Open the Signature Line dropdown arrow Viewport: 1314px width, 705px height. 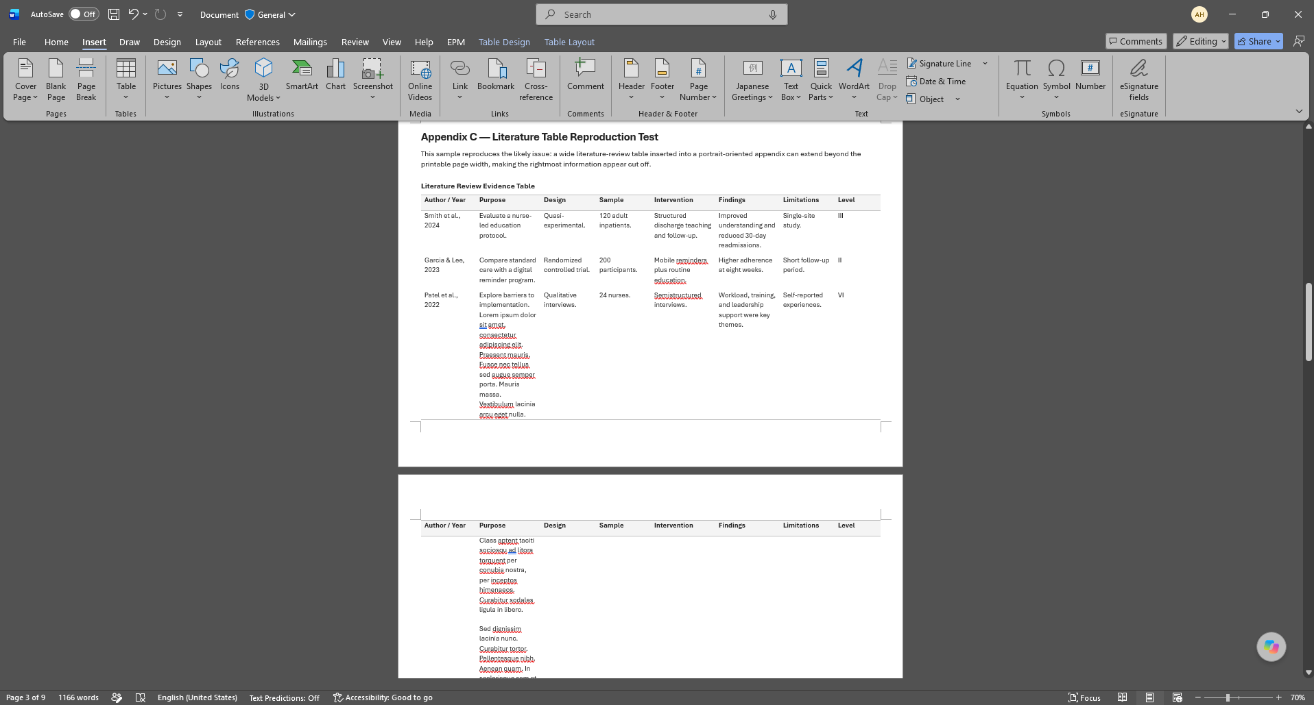tap(985, 64)
